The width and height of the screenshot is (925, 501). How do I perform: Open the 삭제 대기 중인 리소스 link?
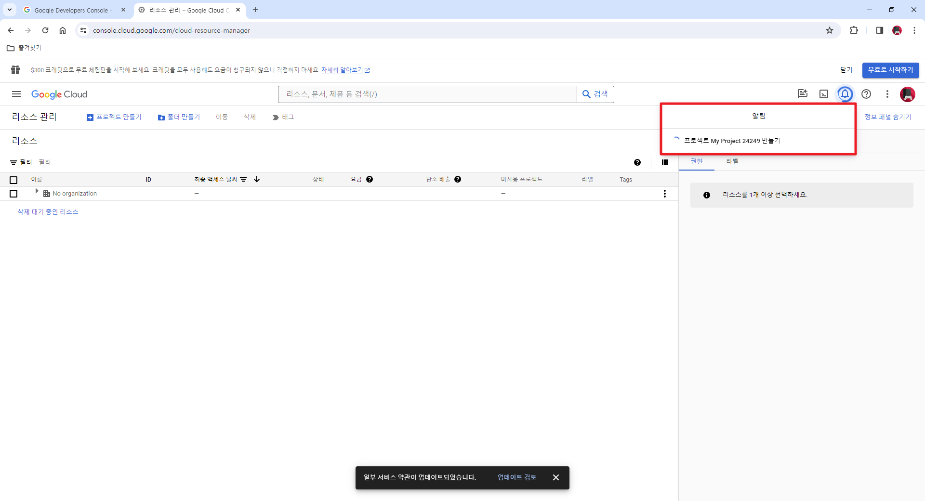pyautogui.click(x=47, y=211)
